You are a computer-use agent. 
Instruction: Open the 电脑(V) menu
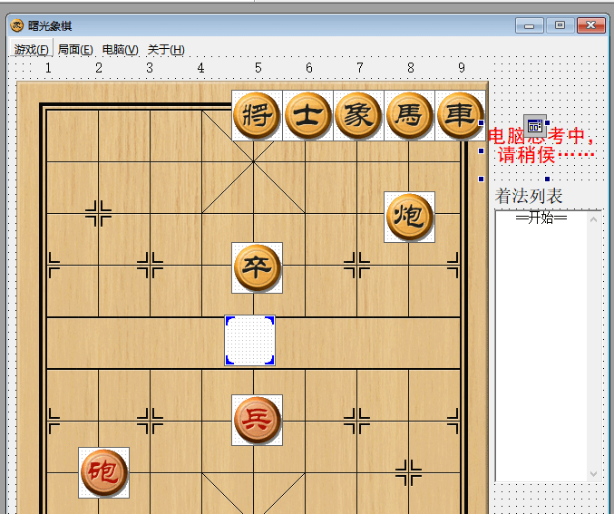point(121,50)
